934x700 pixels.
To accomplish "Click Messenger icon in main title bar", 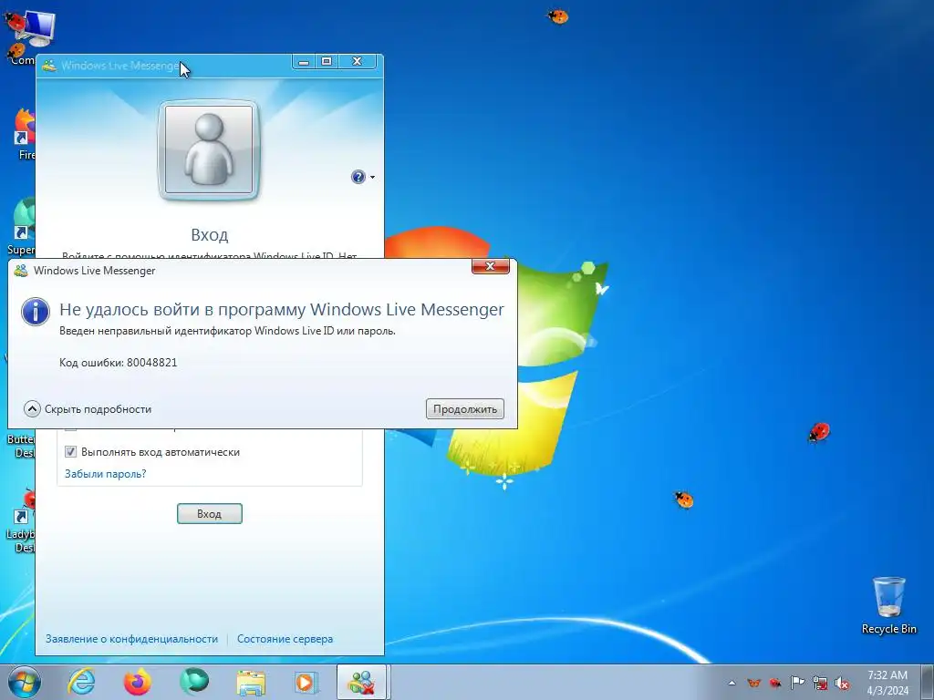I will [49, 66].
